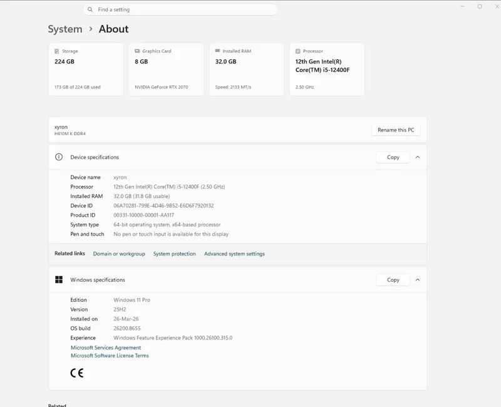Collapse the Device specifications section
This screenshot has height=407, width=501.
tap(417, 157)
